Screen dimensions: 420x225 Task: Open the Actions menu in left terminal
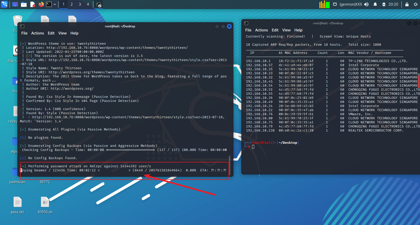[38, 33]
